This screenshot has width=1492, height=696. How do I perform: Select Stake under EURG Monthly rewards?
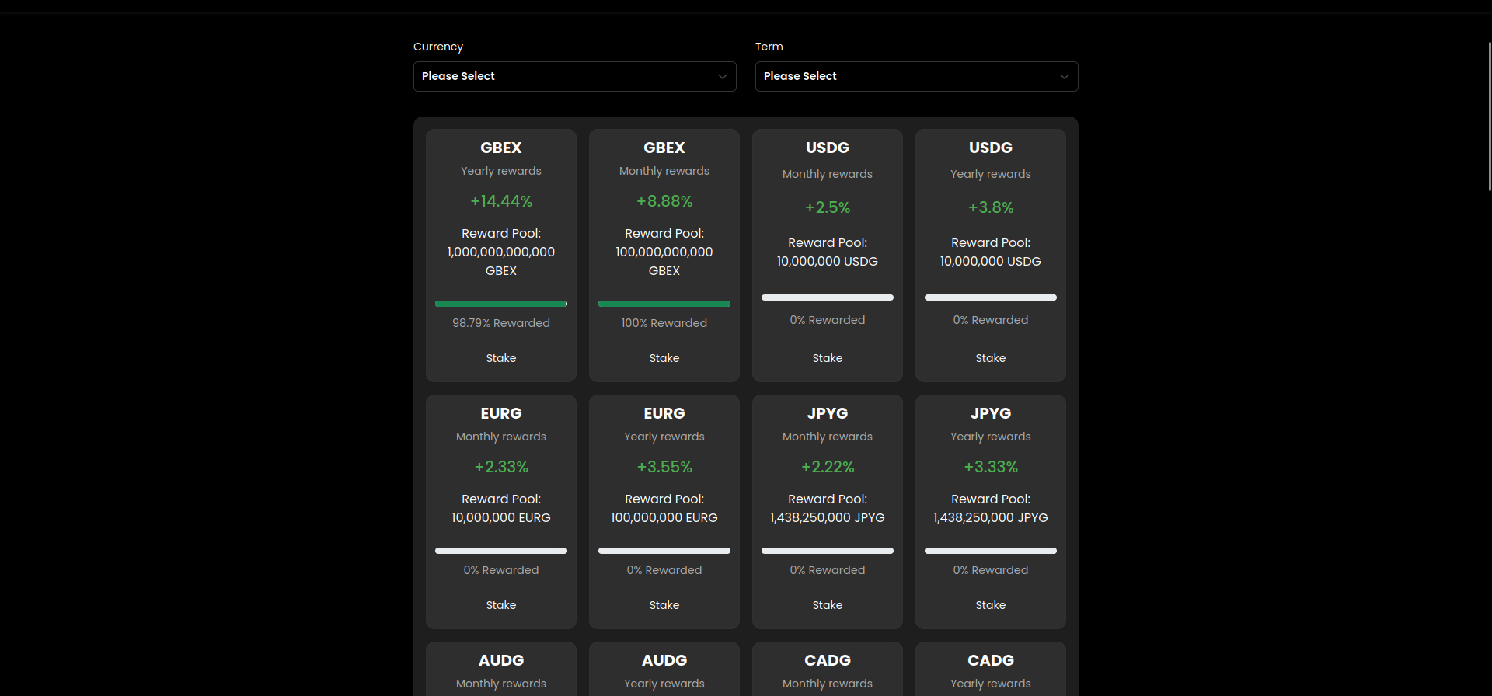click(501, 605)
